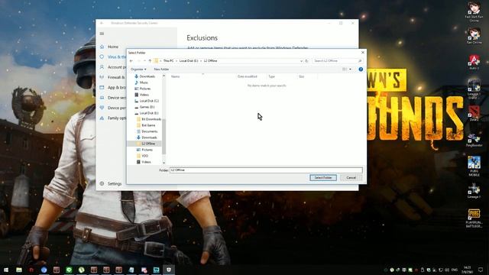The width and height of the screenshot is (489, 275).
Task: Select Local Disk (C:) in tree
Action: [x=147, y=101]
